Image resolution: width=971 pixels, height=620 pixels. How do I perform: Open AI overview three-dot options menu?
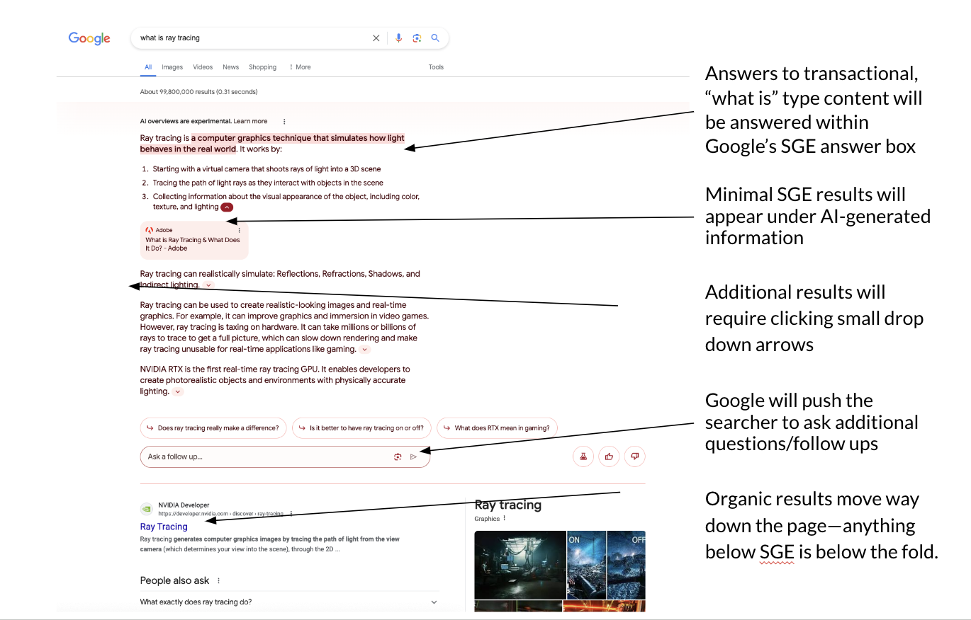pos(284,121)
